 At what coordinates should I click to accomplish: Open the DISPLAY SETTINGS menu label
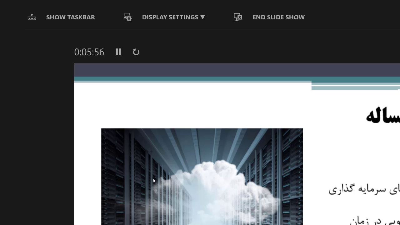[170, 17]
